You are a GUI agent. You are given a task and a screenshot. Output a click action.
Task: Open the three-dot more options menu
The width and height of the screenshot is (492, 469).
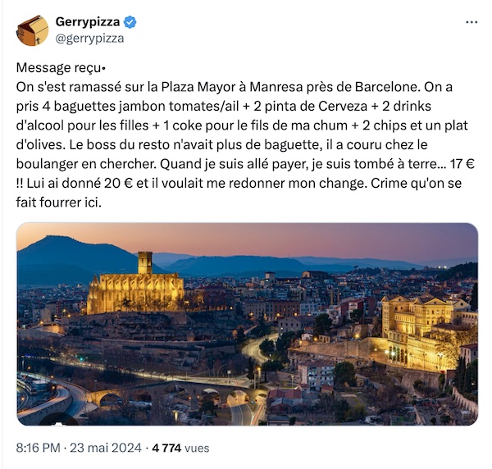(x=471, y=22)
